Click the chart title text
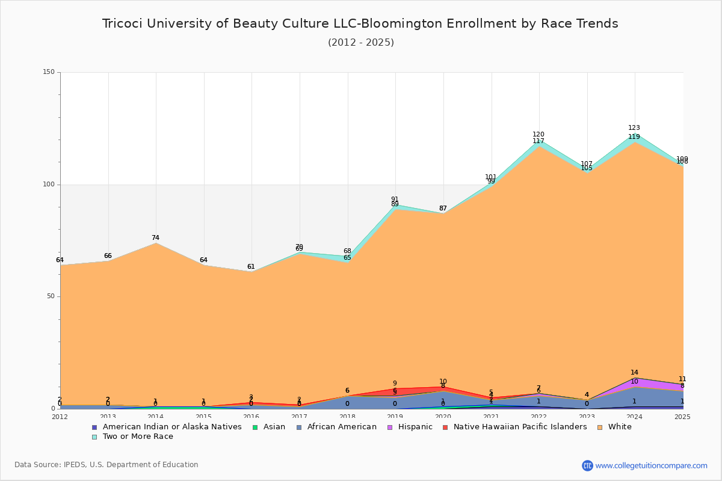Viewport: 722px width, 481px height. pyautogui.click(x=360, y=23)
